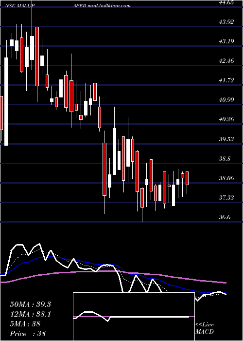Click the 40.26 price axis label
The height and width of the screenshot is (341, 243).
227,119
